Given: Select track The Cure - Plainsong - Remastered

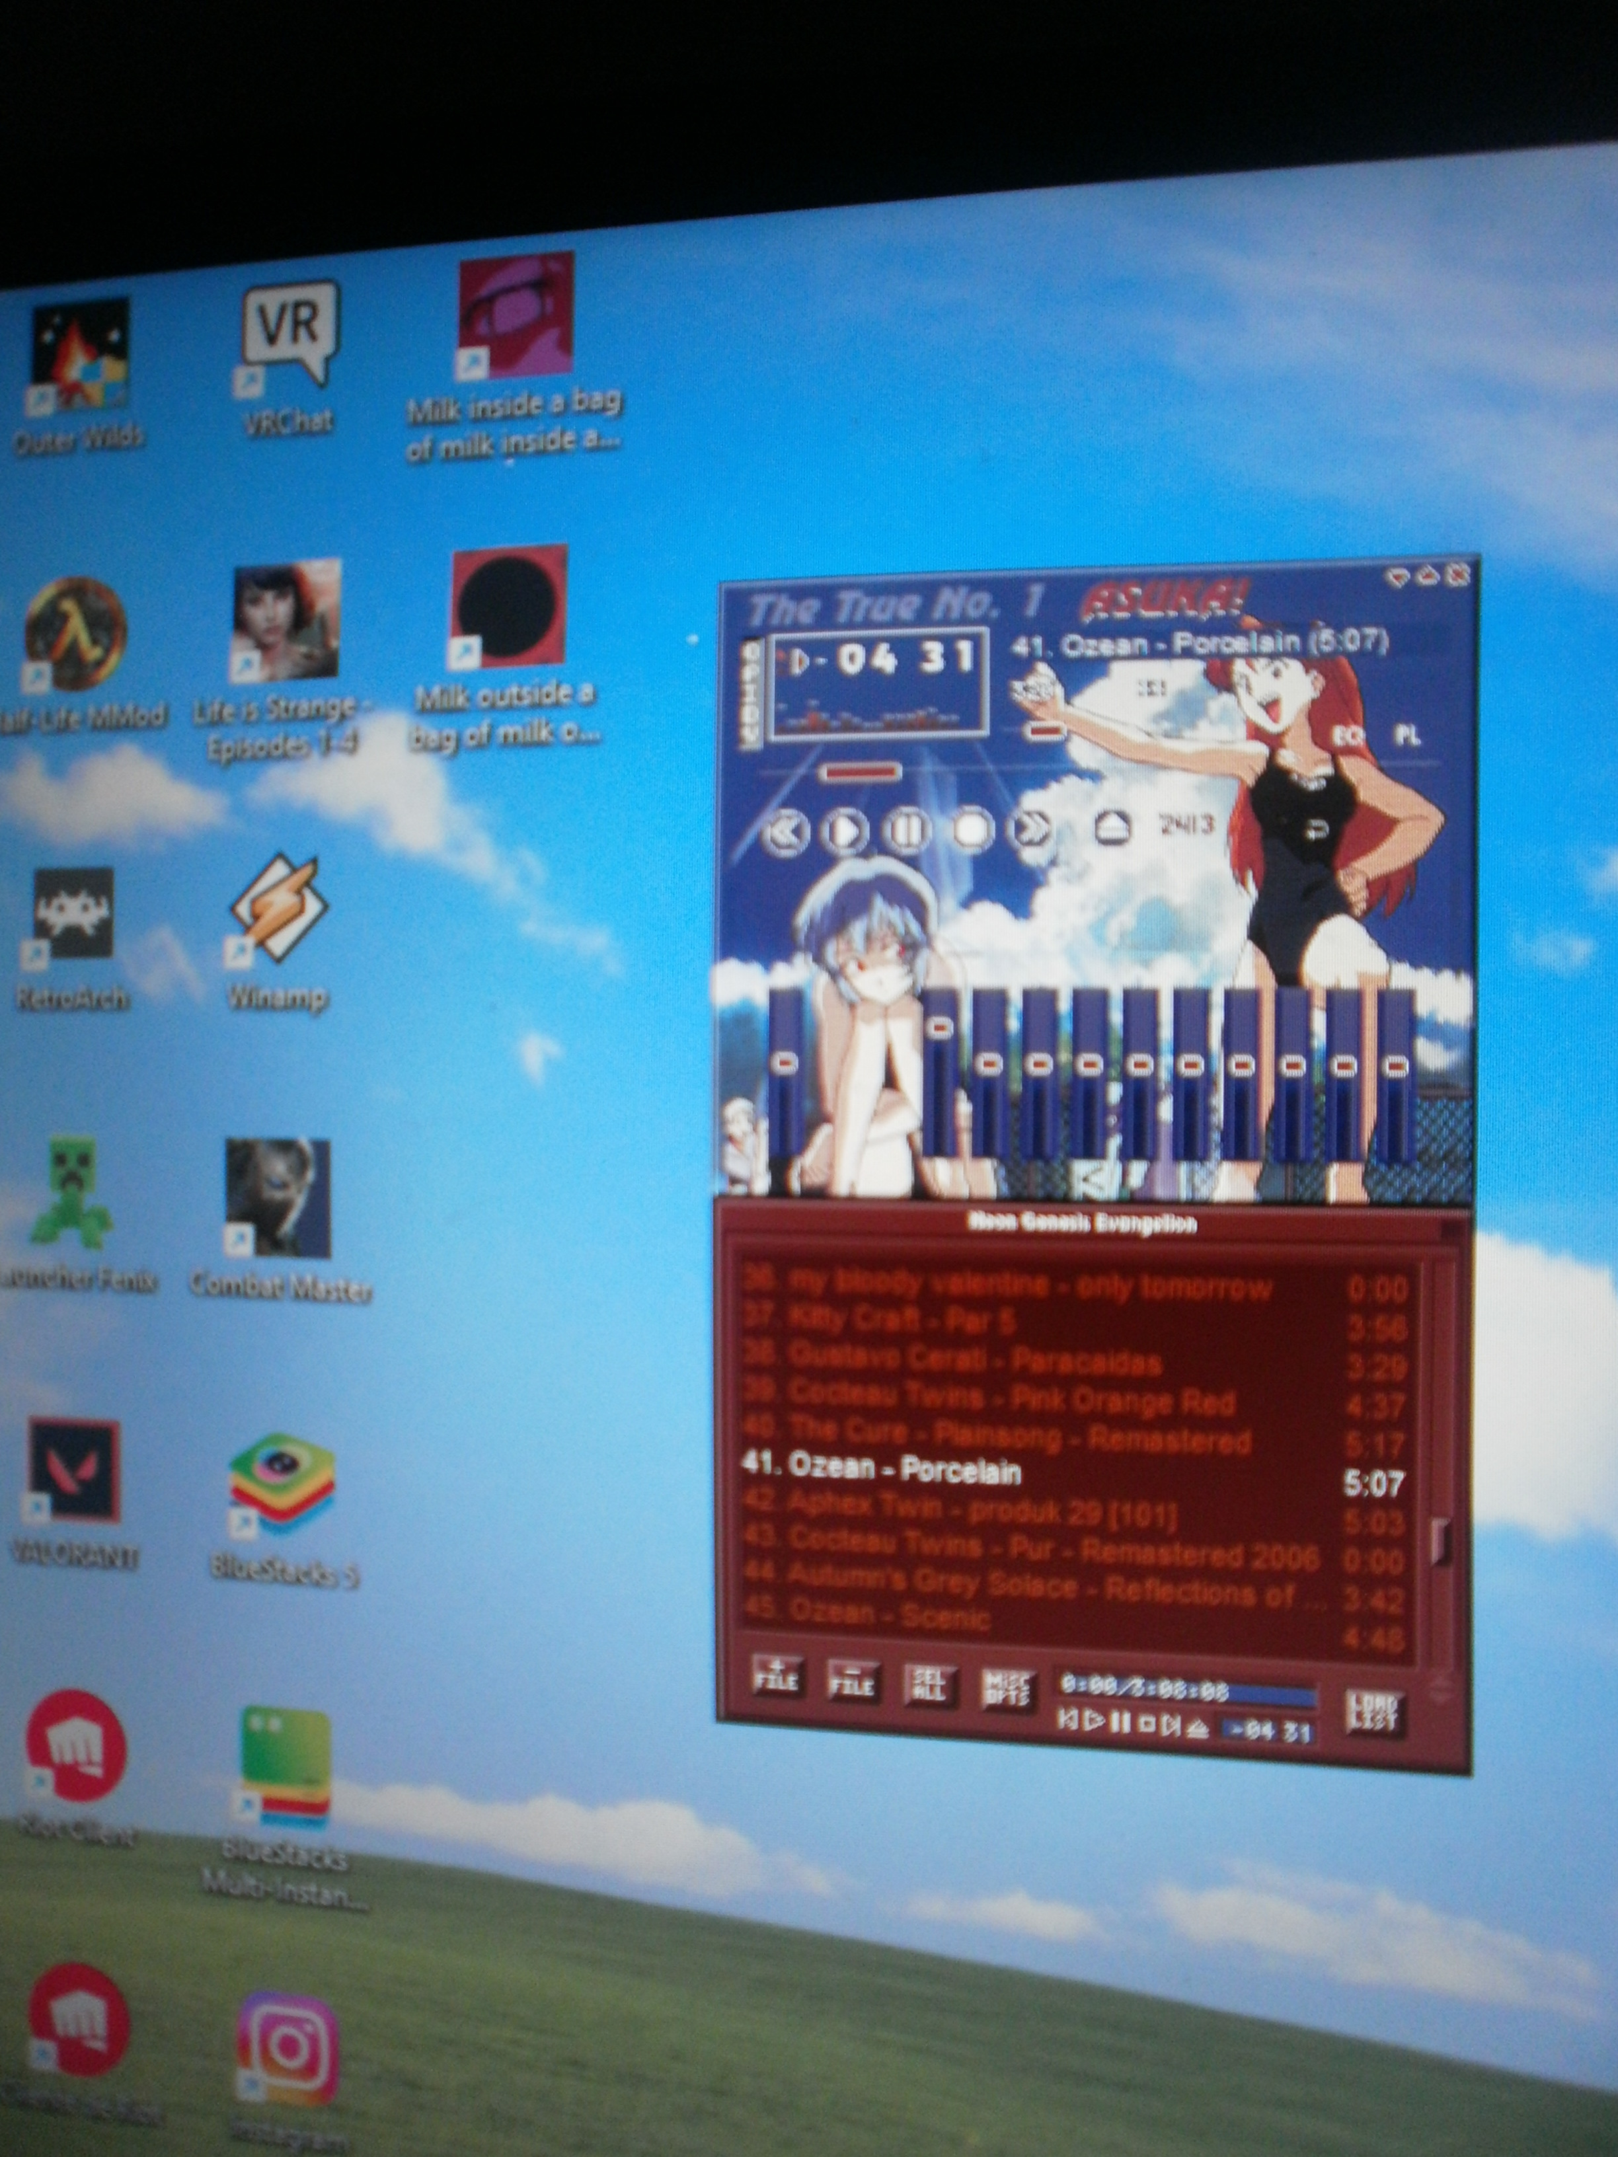Looking at the screenshot, I should pos(1076,1439).
